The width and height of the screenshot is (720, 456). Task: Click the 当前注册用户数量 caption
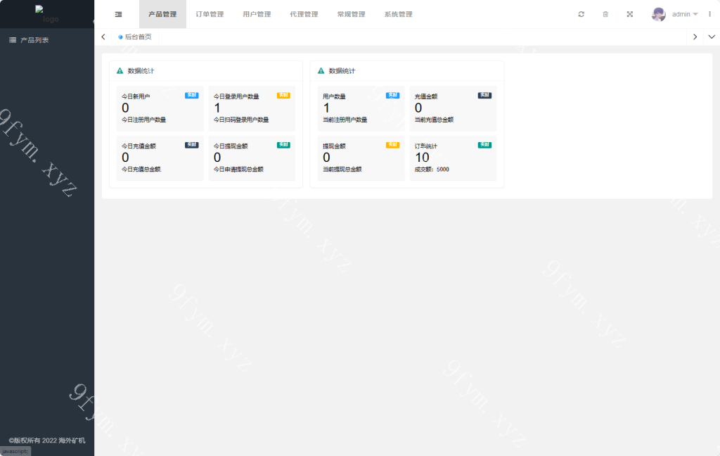345,120
